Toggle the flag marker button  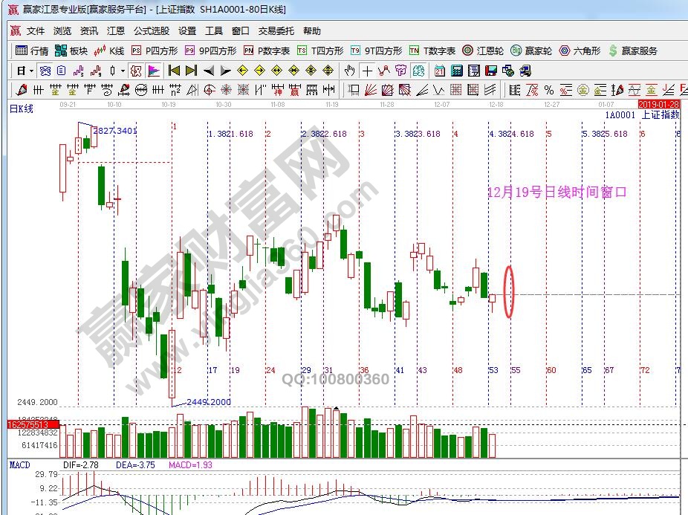pyautogui.click(x=155, y=71)
